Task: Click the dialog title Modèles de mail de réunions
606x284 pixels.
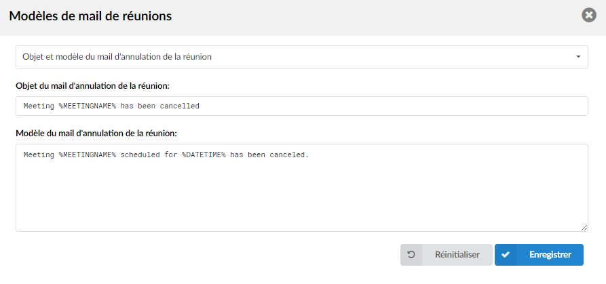Action: (x=90, y=16)
